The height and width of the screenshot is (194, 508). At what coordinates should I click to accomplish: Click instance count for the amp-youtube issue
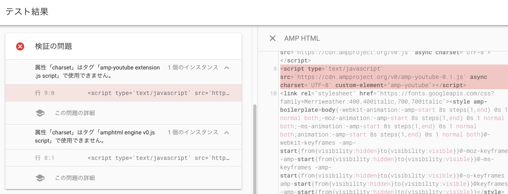tap(193, 67)
